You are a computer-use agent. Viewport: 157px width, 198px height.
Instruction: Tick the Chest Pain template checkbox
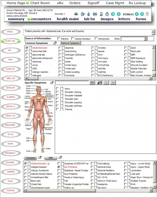tap(25, 184)
